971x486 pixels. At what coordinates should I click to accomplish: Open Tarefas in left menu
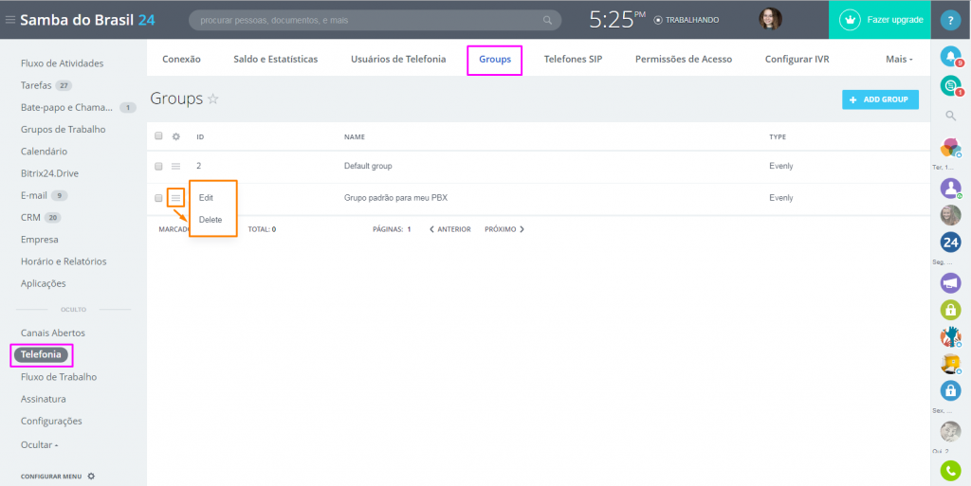(x=36, y=85)
